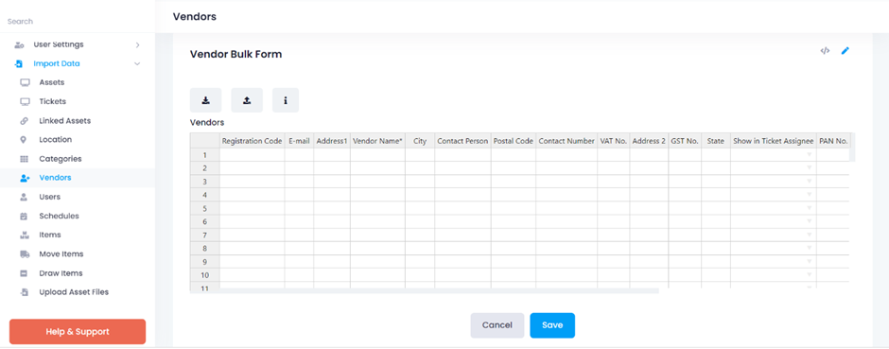Open Schedules in the sidebar

click(x=59, y=216)
